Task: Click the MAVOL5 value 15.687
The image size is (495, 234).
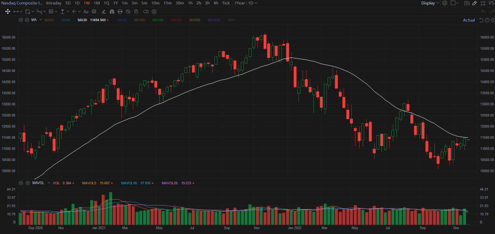Action: click(104, 183)
